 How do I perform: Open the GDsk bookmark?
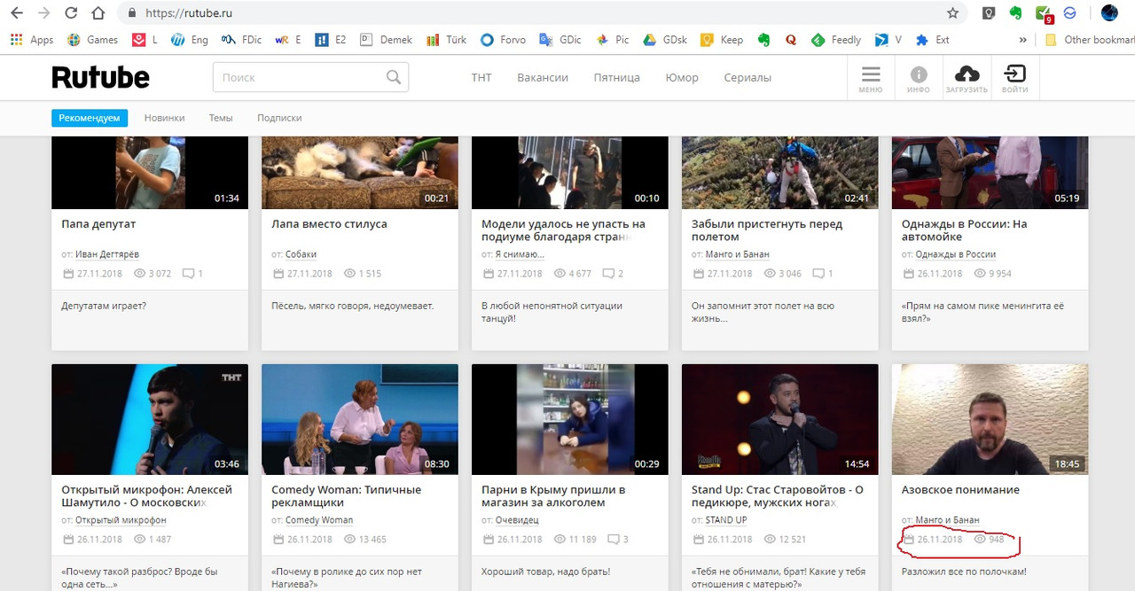[665, 40]
